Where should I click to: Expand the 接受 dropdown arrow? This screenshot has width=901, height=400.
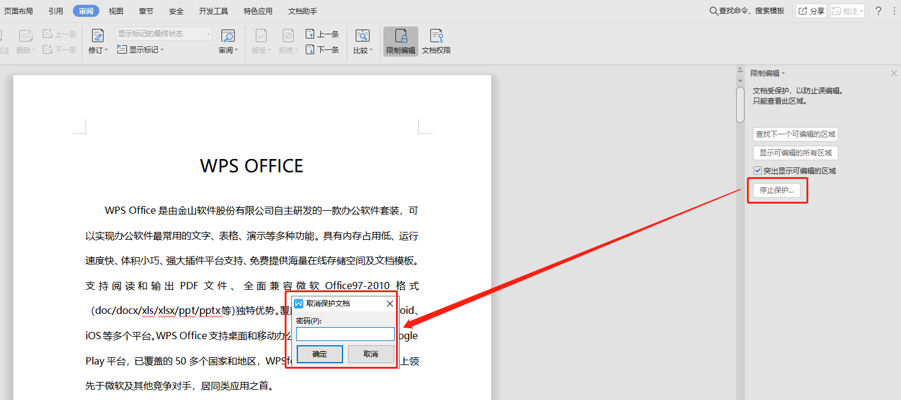coord(268,50)
